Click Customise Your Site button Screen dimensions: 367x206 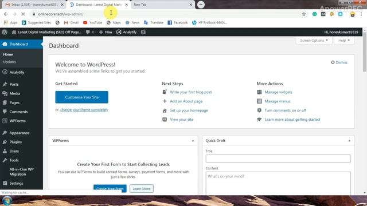[x=81, y=97]
